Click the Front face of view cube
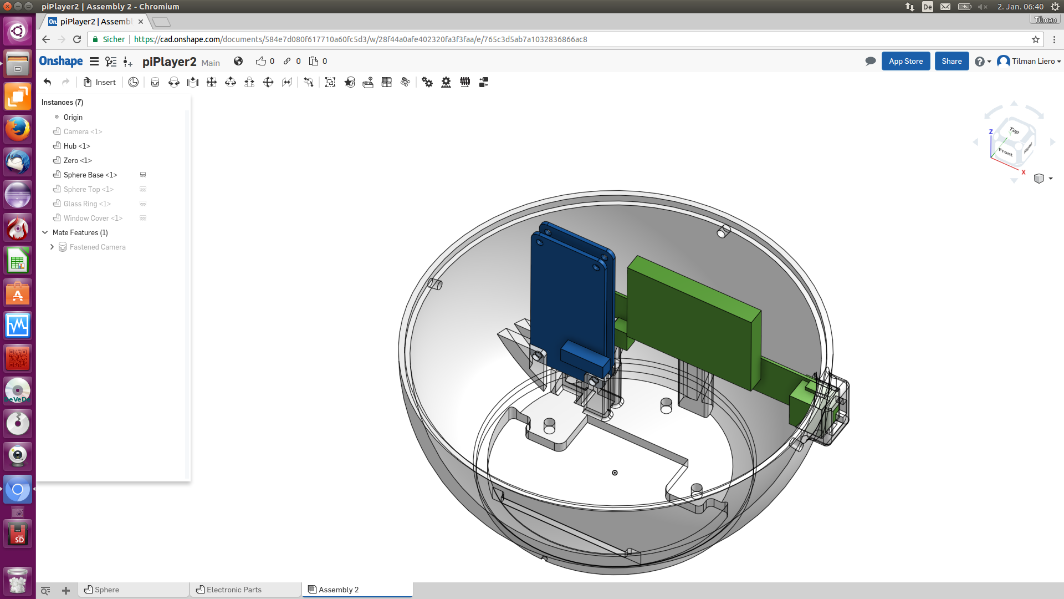This screenshot has height=599, width=1064. pyautogui.click(x=1005, y=151)
